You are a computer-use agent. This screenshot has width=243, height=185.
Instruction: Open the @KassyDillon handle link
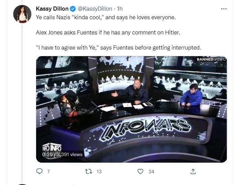[x=95, y=9]
